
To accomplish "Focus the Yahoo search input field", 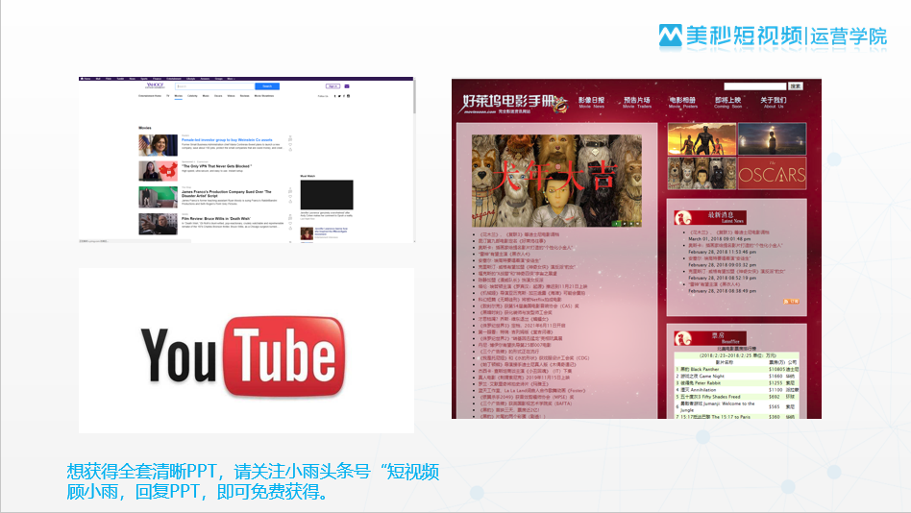I will [x=215, y=86].
